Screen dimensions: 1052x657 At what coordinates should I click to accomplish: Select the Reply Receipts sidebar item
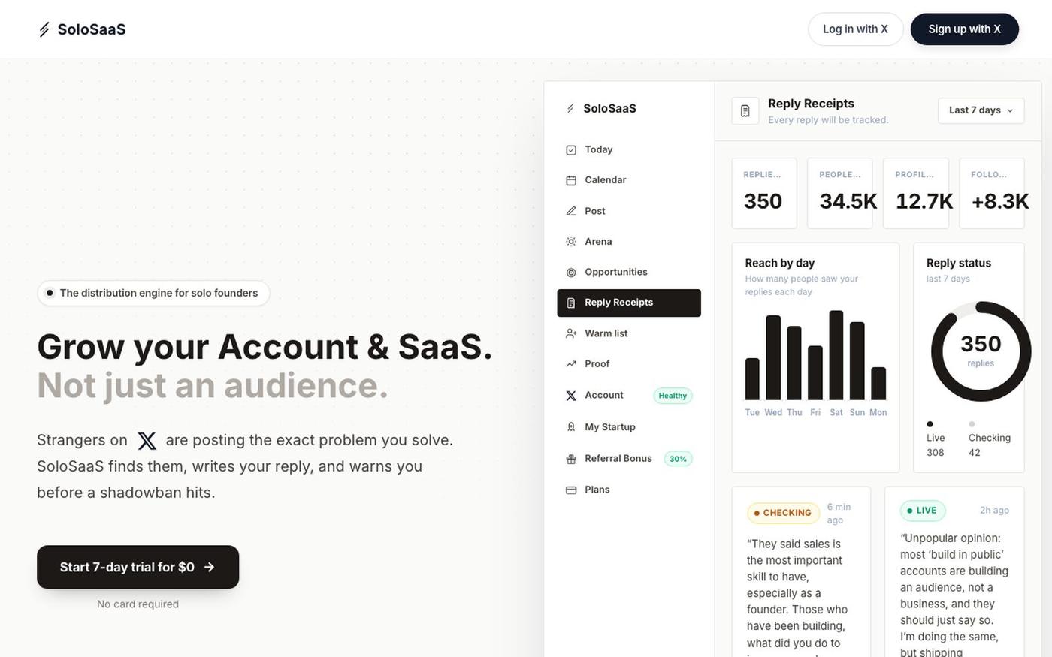coord(629,303)
